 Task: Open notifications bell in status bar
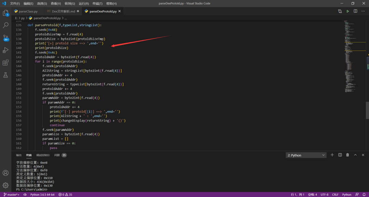(x=364, y=195)
